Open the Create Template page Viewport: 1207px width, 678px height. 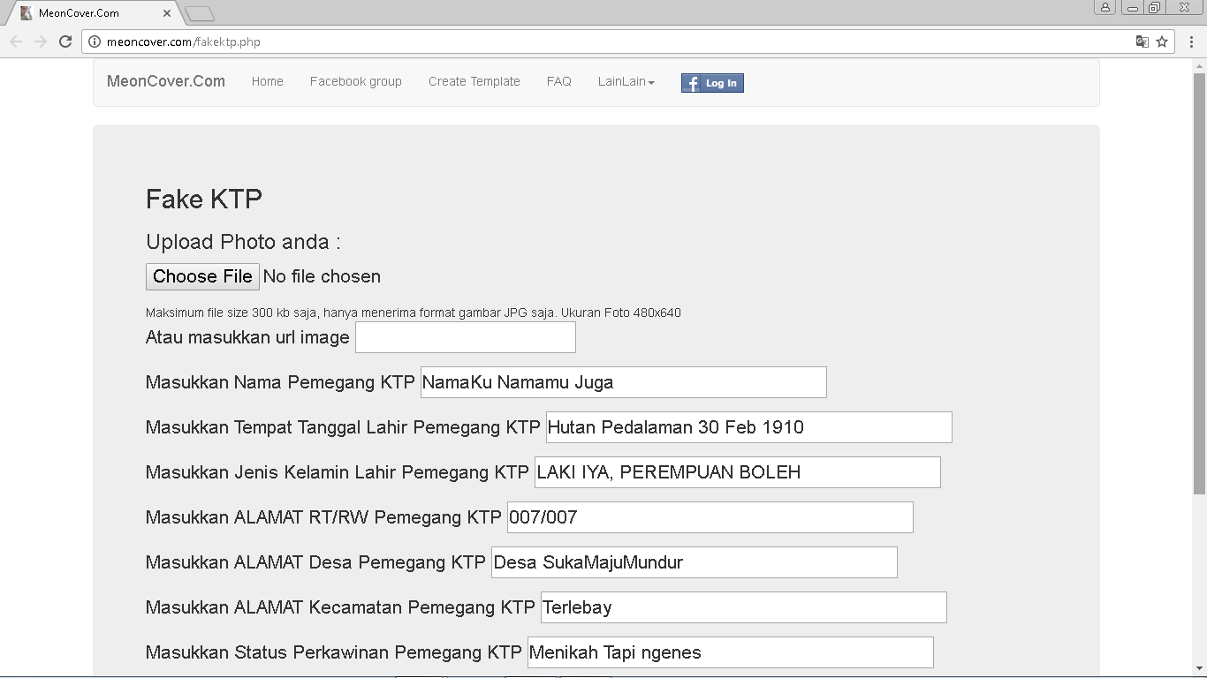pyautogui.click(x=474, y=81)
